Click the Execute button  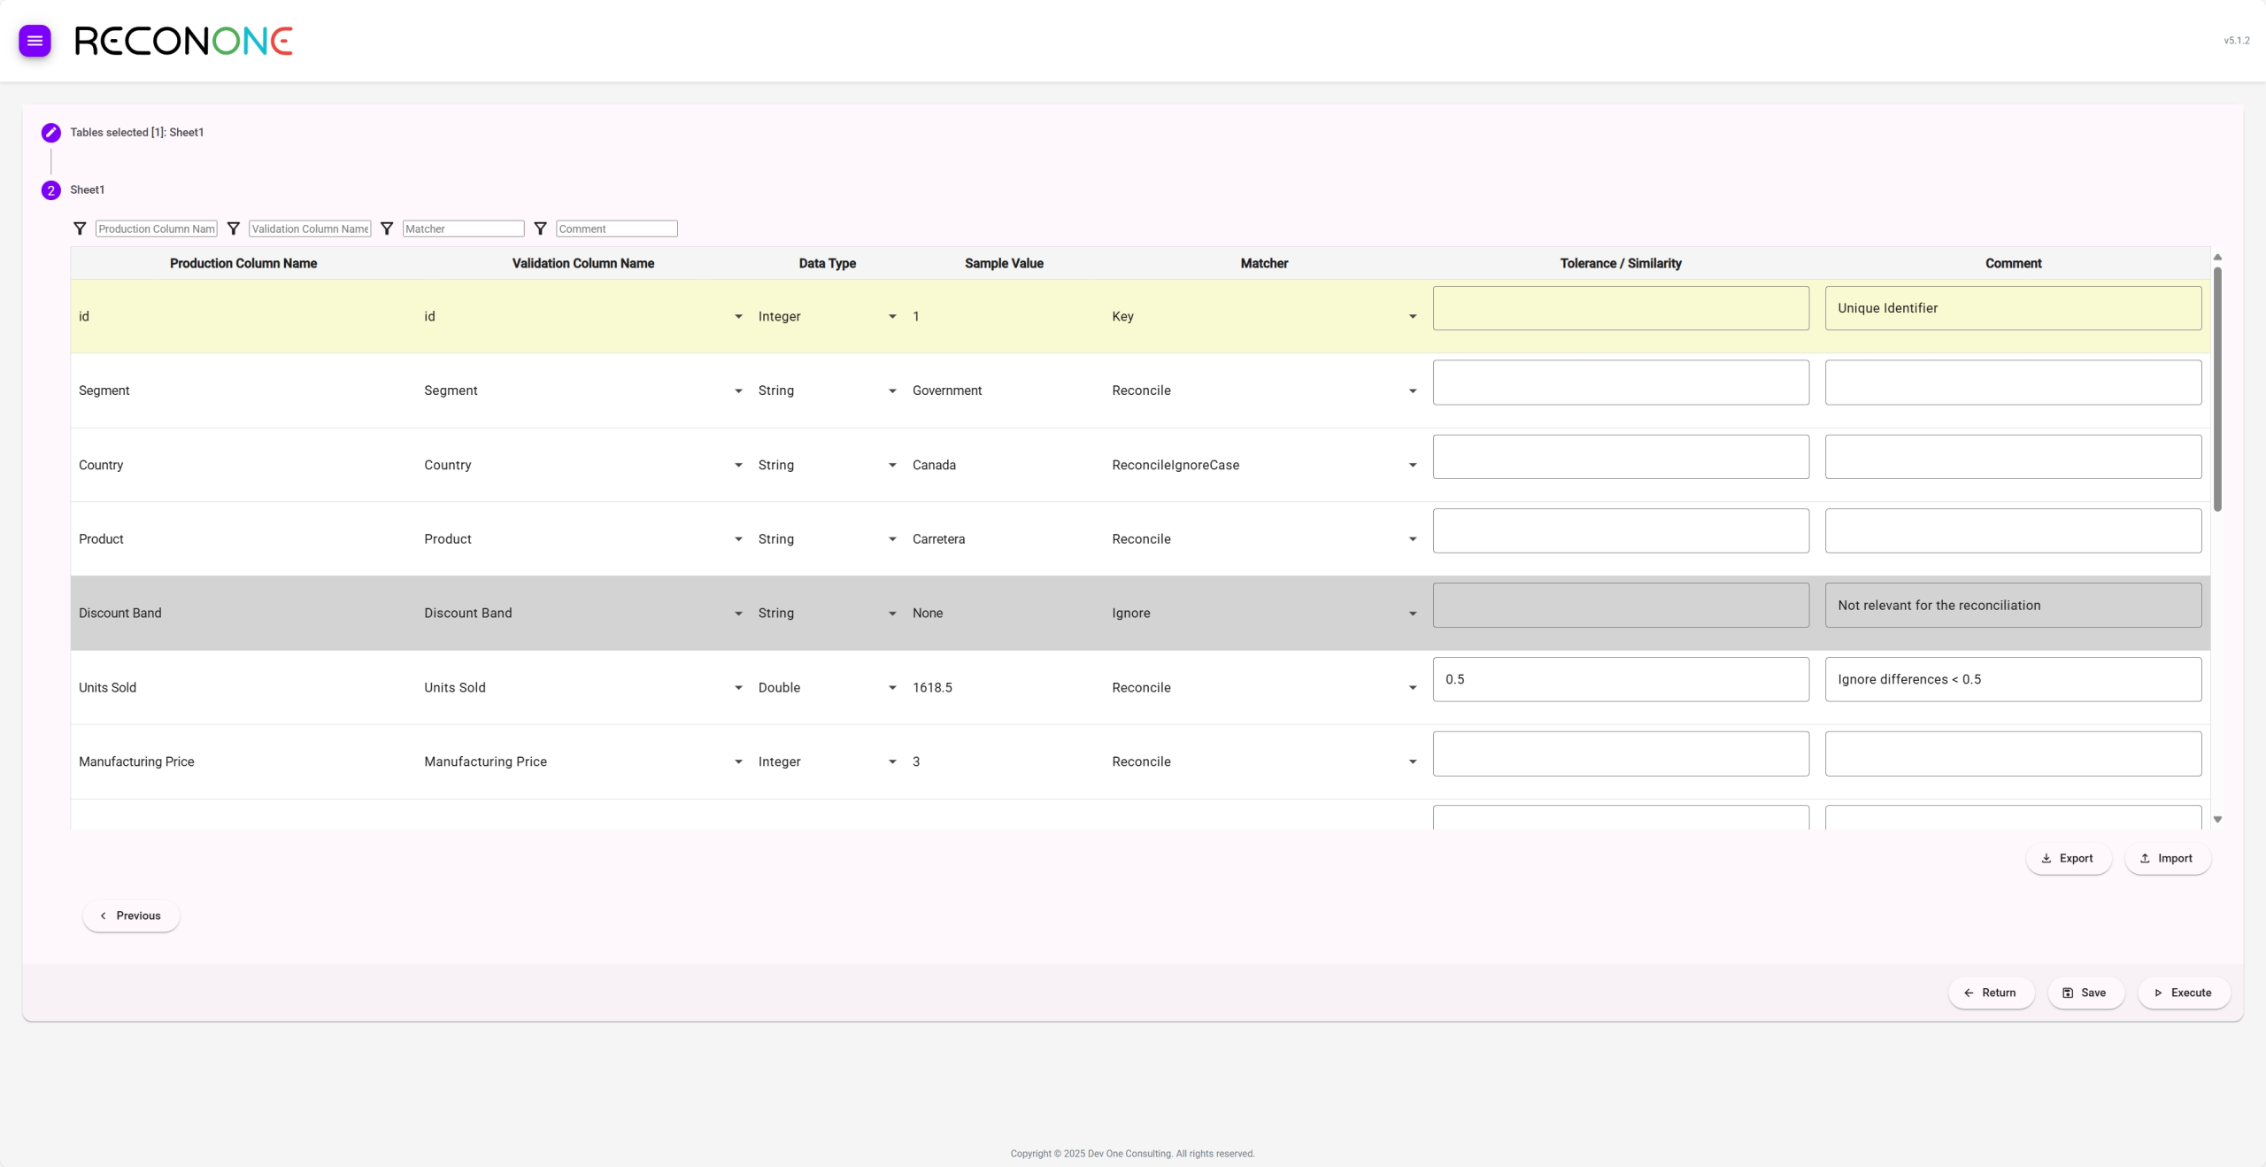2183,993
